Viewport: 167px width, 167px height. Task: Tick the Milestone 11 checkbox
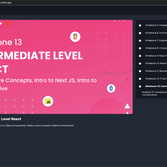(x=140, y=71)
